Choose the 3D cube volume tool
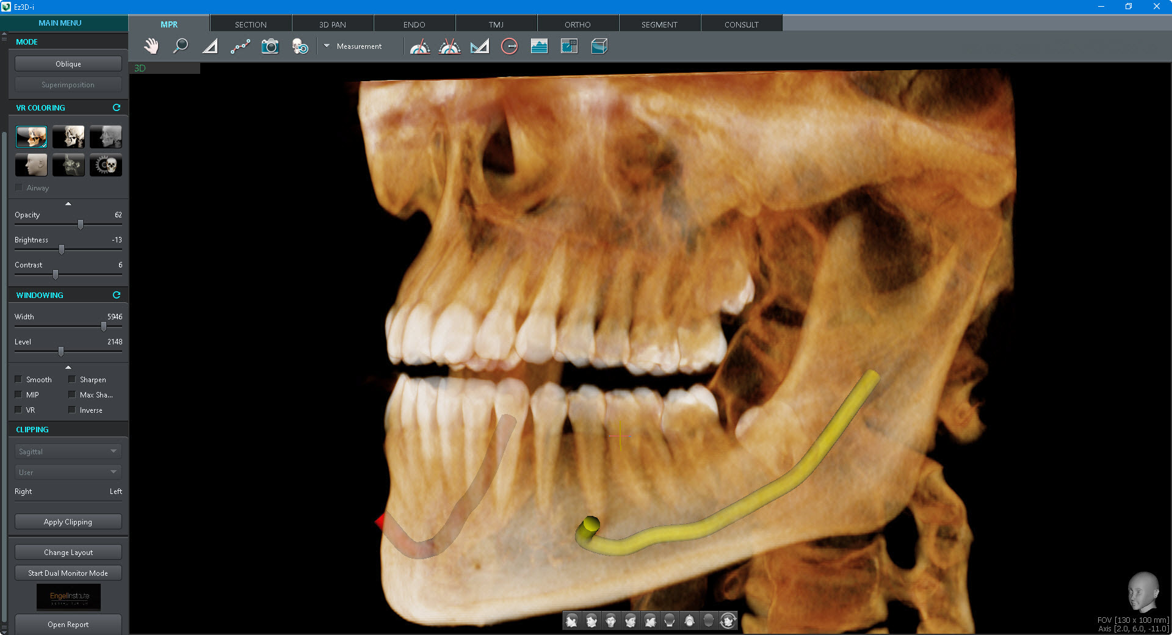The image size is (1172, 635). 599,46
